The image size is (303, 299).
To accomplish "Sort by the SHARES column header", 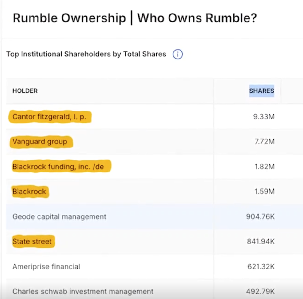I will tap(261, 91).
